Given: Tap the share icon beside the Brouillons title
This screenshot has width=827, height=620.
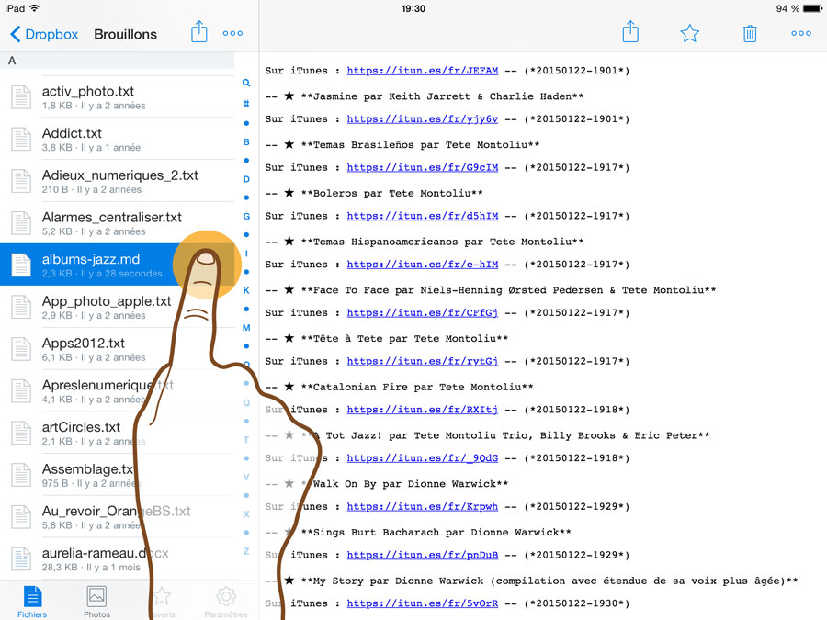Looking at the screenshot, I should (x=198, y=32).
